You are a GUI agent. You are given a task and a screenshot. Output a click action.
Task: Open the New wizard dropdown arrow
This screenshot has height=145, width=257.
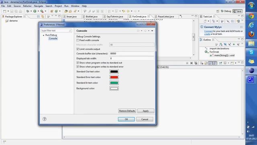click(8, 11)
